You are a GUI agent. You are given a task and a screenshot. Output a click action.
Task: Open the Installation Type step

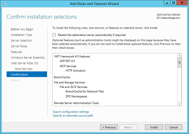(21, 35)
